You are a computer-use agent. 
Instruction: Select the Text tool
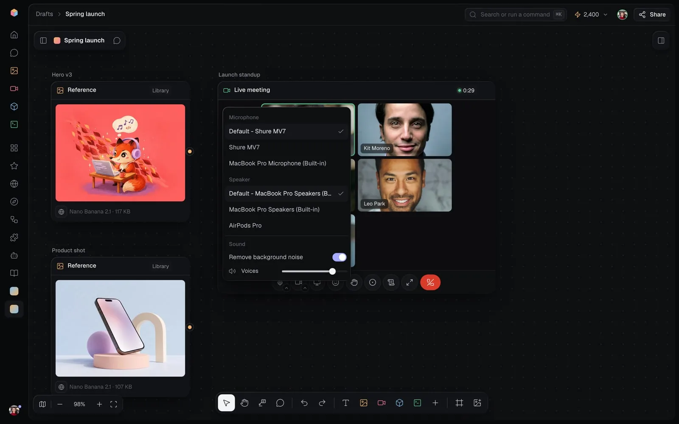345,403
